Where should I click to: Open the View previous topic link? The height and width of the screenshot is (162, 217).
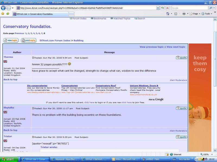click(x=152, y=47)
